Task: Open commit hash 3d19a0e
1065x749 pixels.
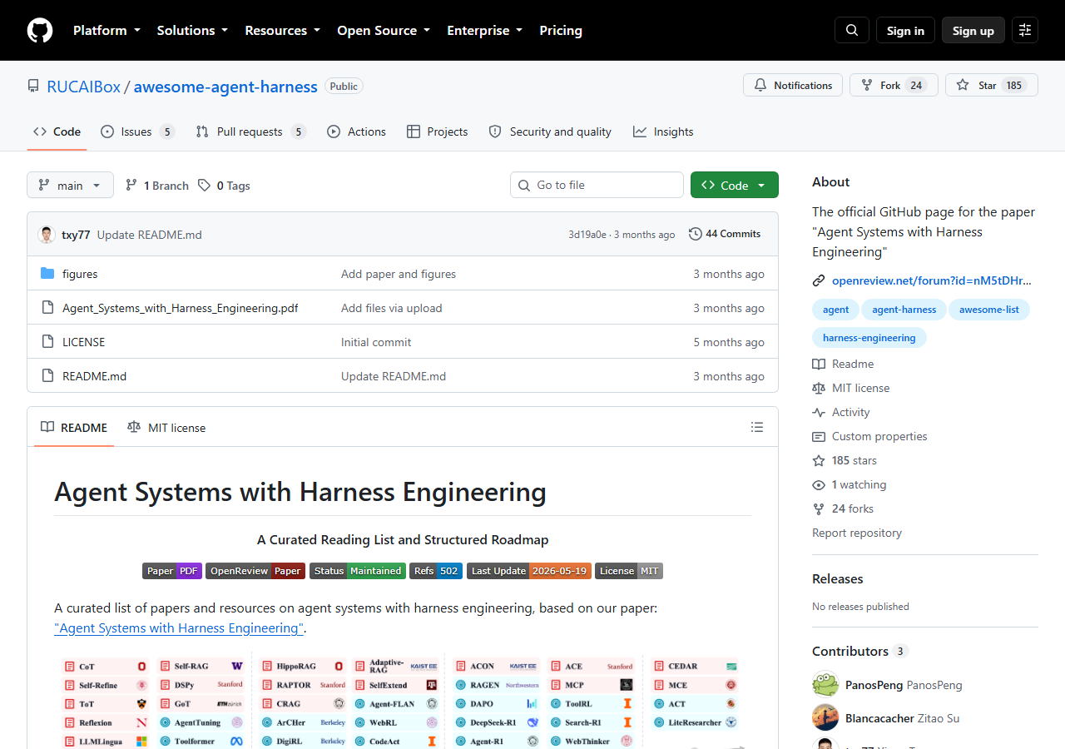Action: click(587, 235)
